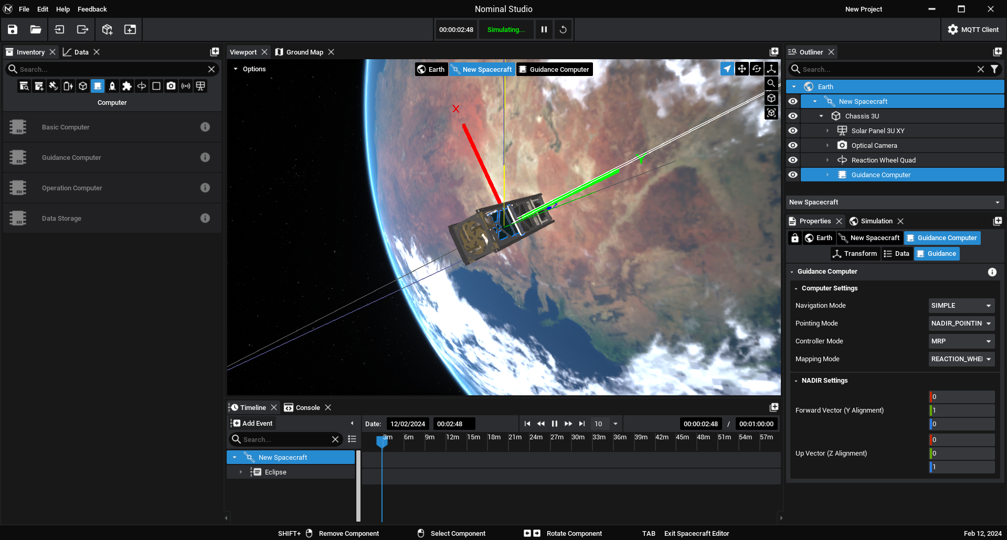The image size is (1007, 540).
Task: Select the solar panel category icon in Inventory
Action: (200, 86)
